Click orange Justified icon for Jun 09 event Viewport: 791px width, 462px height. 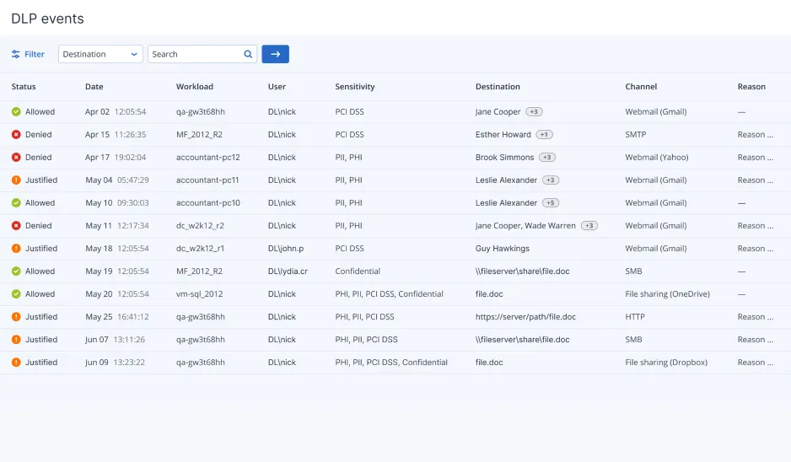click(16, 362)
